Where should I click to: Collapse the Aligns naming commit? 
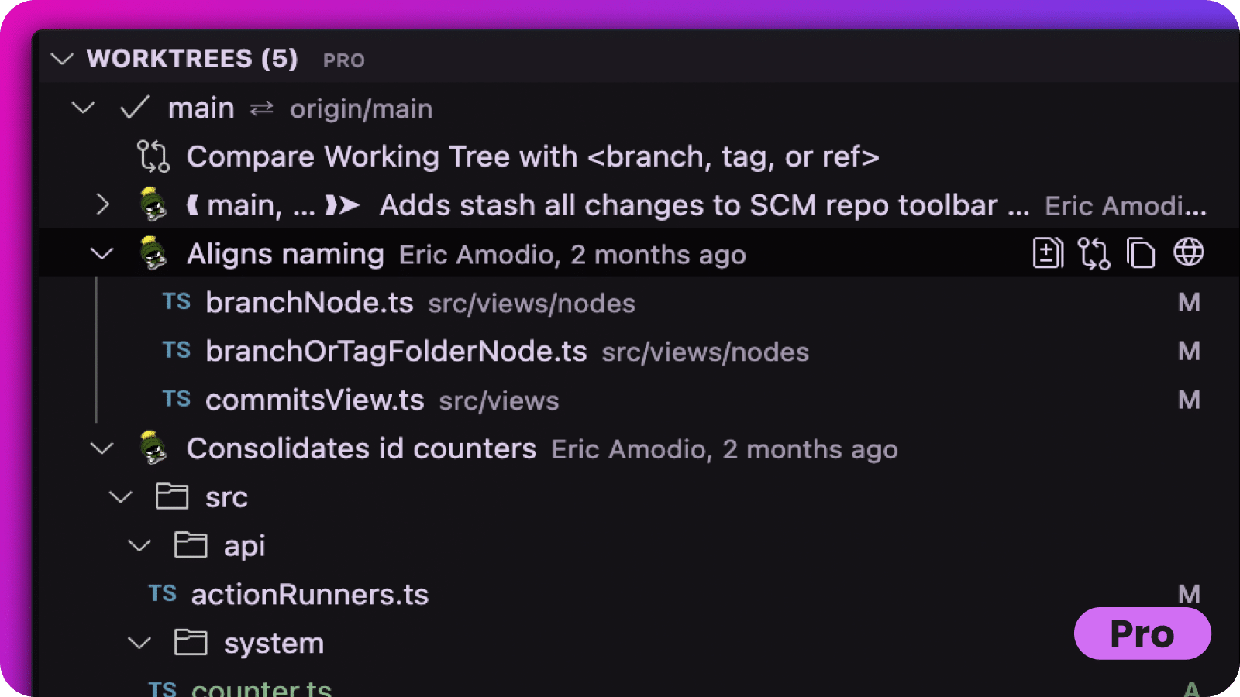tap(102, 253)
